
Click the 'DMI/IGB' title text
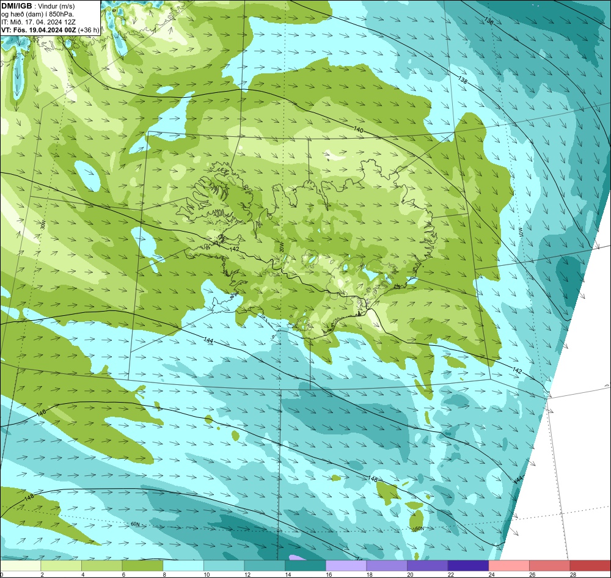point(16,6)
